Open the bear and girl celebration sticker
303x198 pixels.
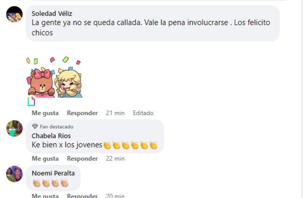tap(54, 77)
